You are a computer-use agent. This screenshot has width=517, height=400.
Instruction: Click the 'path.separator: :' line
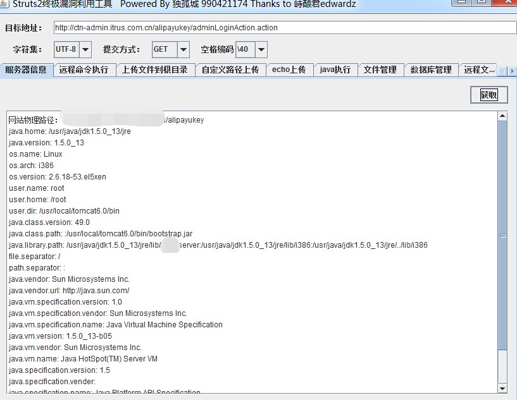37,268
